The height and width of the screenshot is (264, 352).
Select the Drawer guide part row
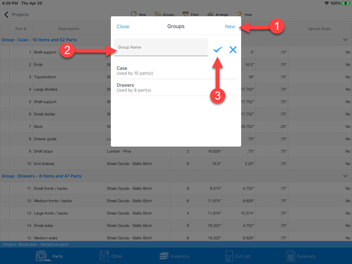[x=176, y=139]
